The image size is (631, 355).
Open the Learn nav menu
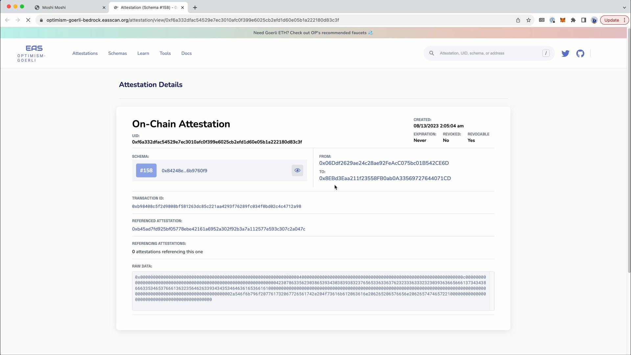pyautogui.click(x=143, y=53)
